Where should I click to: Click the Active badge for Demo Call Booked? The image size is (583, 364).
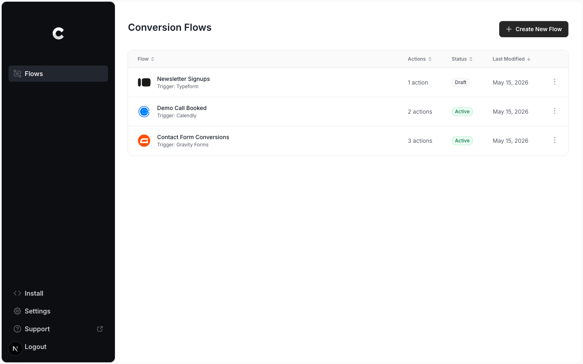[462, 112]
